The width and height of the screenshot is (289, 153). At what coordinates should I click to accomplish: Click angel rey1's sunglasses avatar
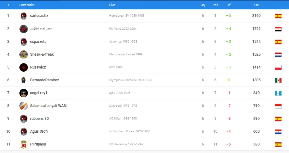click(x=23, y=93)
